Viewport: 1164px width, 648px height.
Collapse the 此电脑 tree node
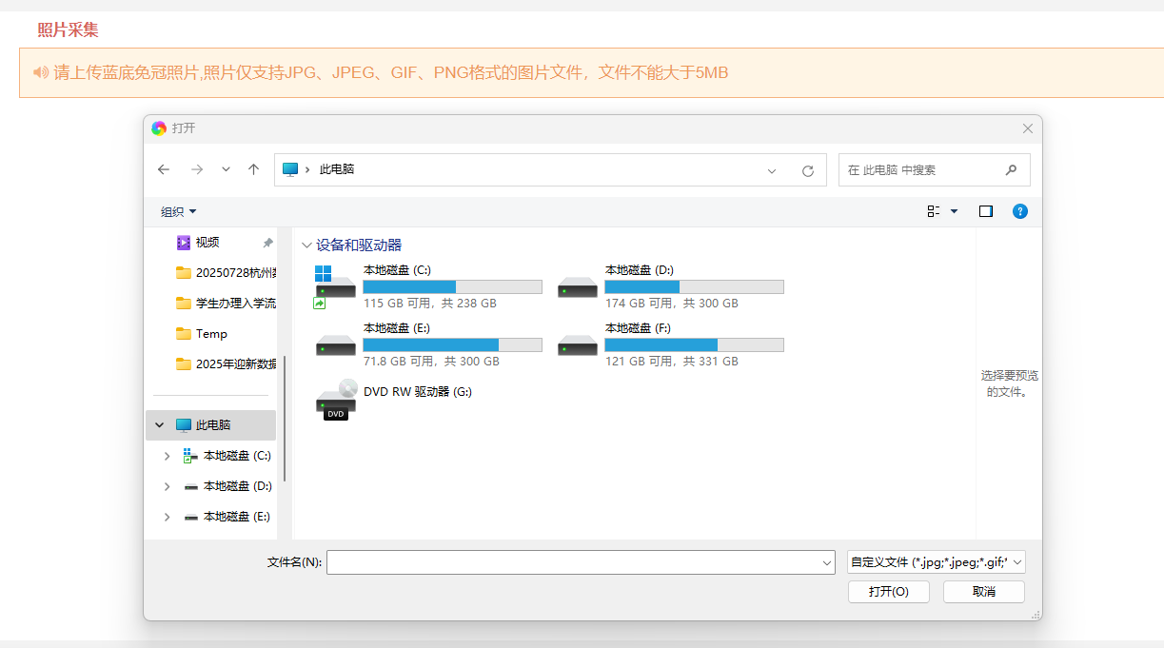[159, 425]
